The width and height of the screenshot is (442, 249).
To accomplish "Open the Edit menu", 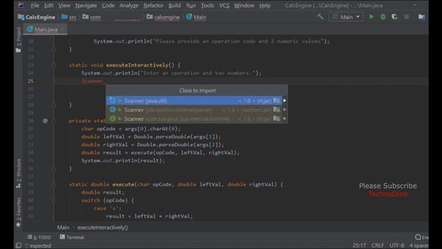I will tap(48, 6).
